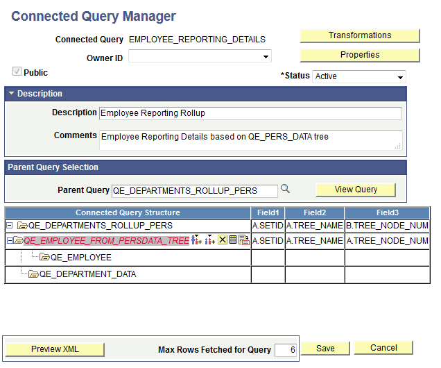Click the Transformations button
Image resolution: width=441 pixels, height=368 pixels.
pyautogui.click(x=360, y=35)
